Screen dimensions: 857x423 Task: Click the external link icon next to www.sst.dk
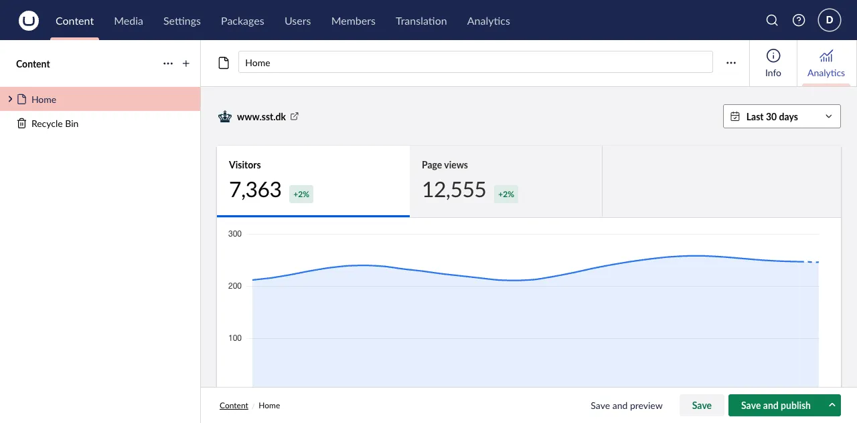295,116
